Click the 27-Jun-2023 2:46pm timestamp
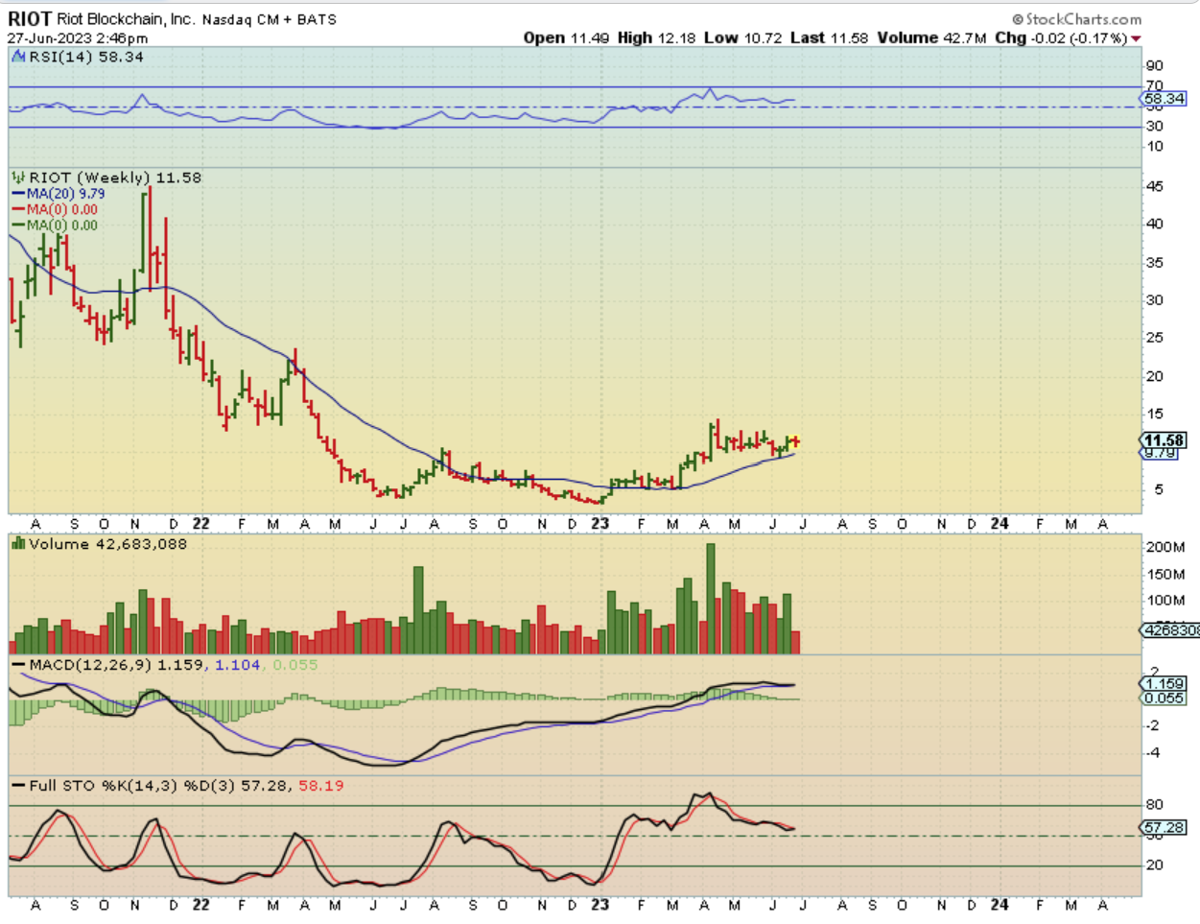The width and height of the screenshot is (1200, 924). point(78,38)
